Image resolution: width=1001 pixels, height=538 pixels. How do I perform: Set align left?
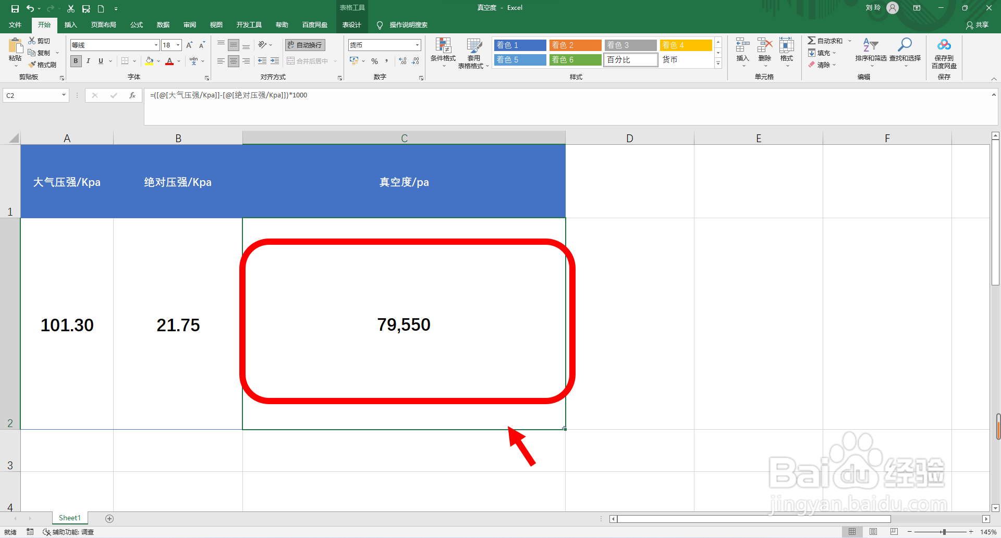(x=221, y=61)
